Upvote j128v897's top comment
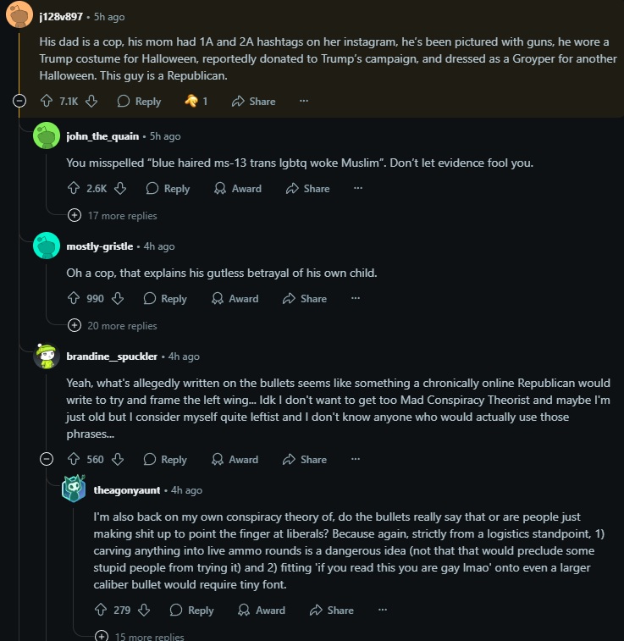The image size is (624, 641). point(47,101)
